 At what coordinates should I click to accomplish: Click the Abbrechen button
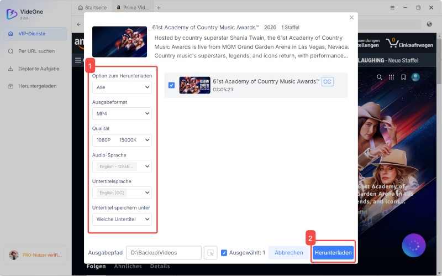click(288, 253)
